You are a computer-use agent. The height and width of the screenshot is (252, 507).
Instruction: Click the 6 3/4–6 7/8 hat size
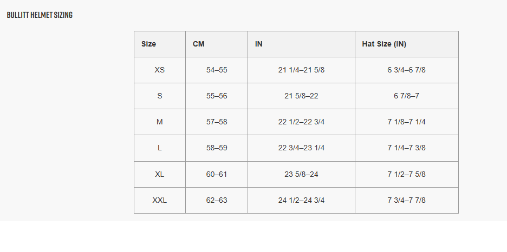406,70
